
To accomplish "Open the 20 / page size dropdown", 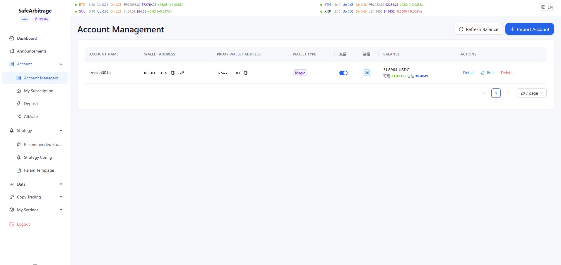I will [x=531, y=93].
